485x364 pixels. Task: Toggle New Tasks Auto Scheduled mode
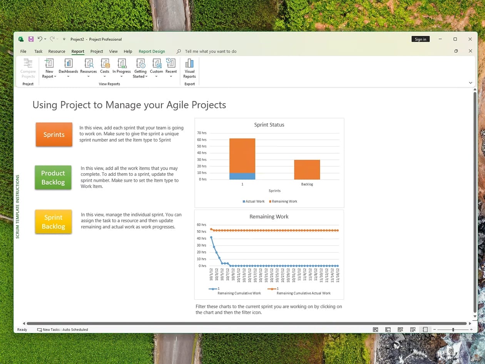[62, 330]
